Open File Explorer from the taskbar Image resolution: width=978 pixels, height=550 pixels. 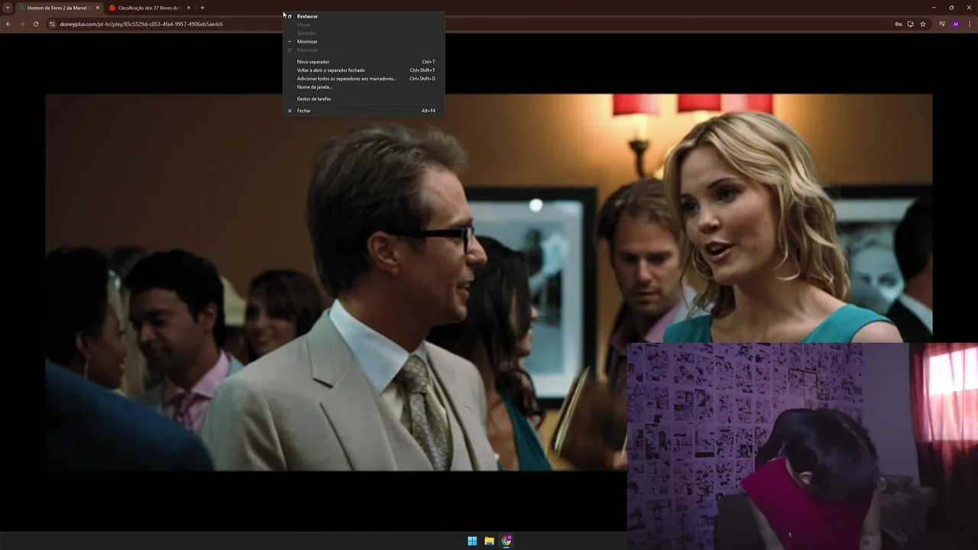(489, 541)
